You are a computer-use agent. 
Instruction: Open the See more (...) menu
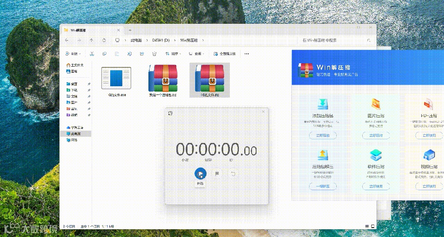(x=246, y=54)
